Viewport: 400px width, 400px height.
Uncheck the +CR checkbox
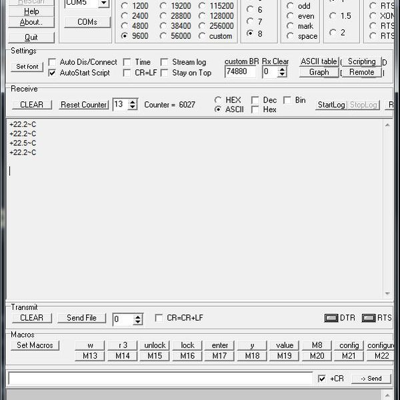[x=322, y=379]
